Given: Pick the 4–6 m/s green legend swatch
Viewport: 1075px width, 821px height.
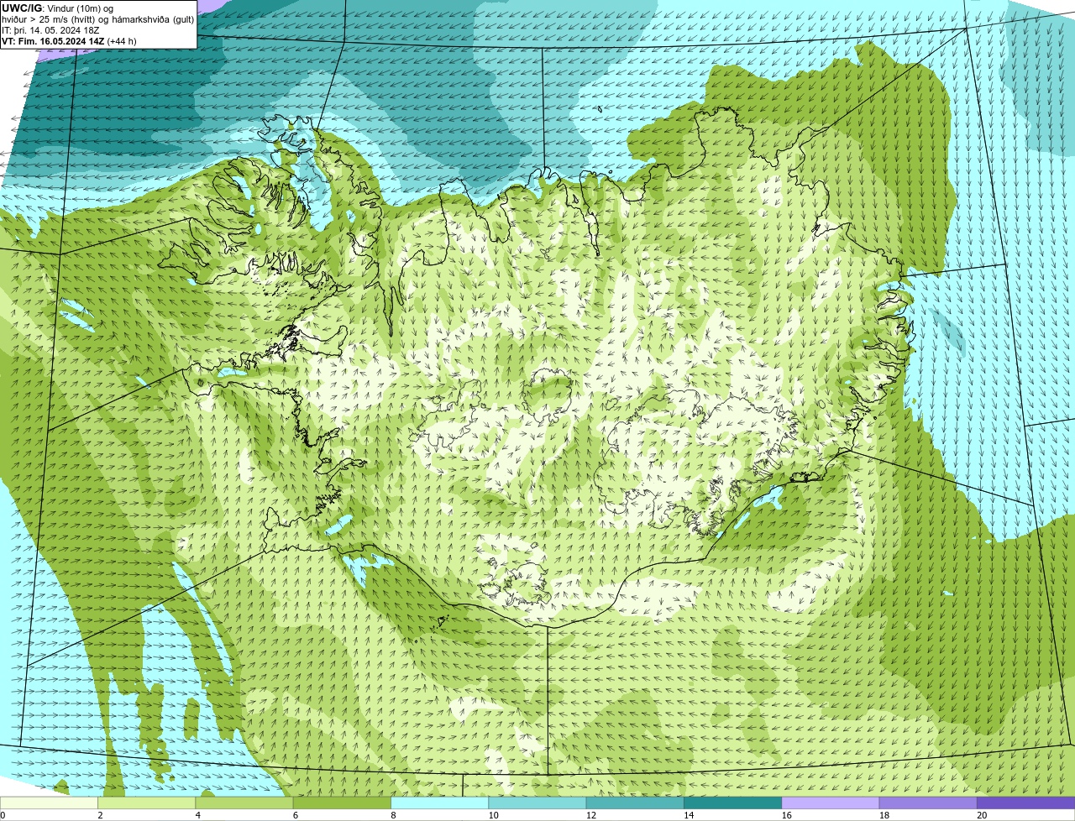Looking at the screenshot, I should pos(244,803).
